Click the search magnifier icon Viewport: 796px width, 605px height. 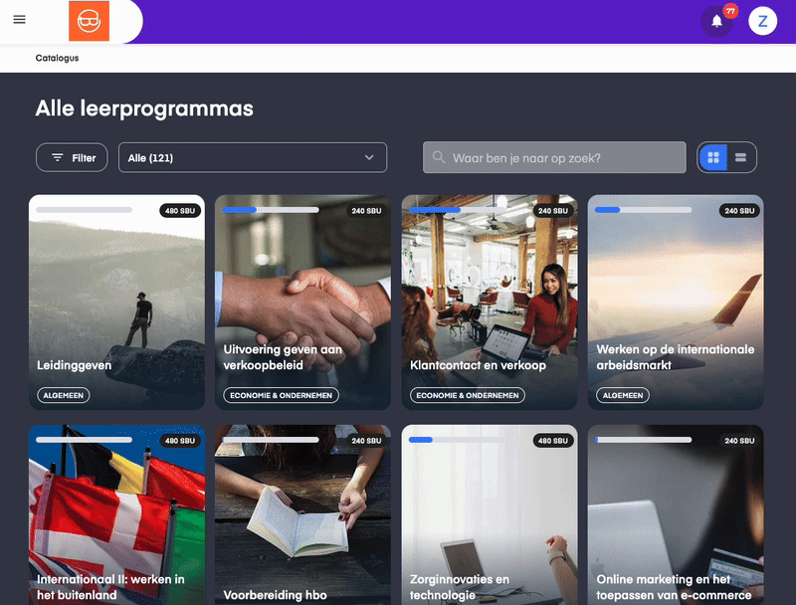point(439,157)
